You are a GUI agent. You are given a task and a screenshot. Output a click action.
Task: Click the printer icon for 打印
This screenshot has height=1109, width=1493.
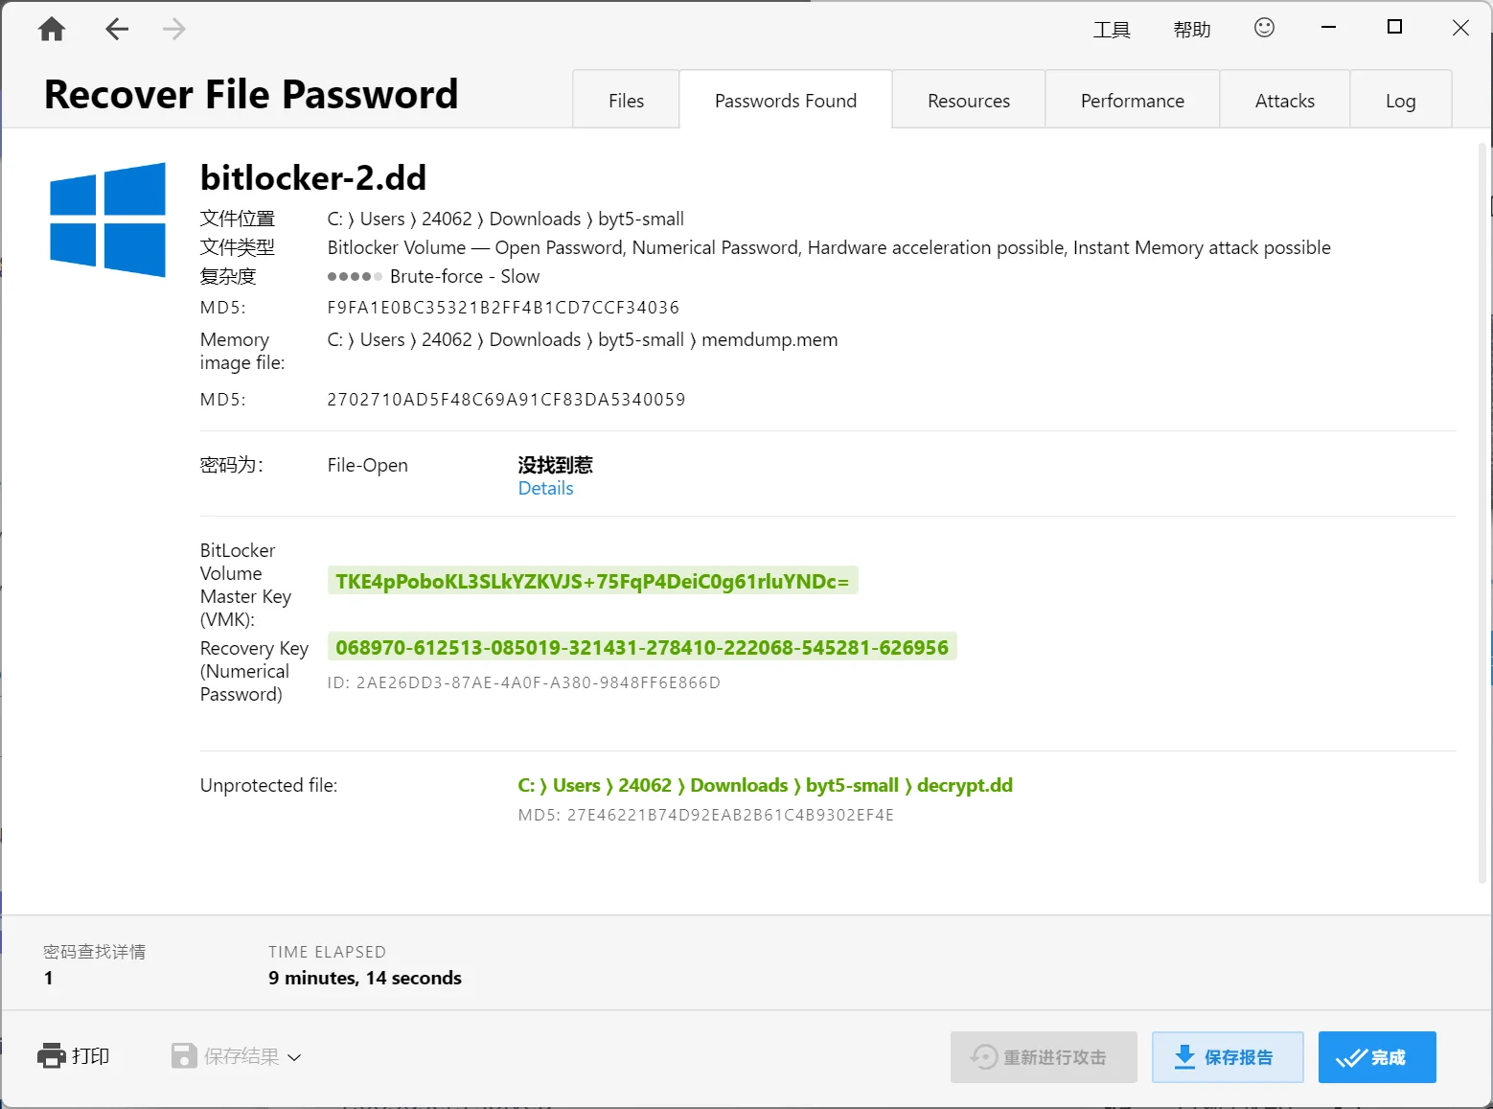[52, 1056]
